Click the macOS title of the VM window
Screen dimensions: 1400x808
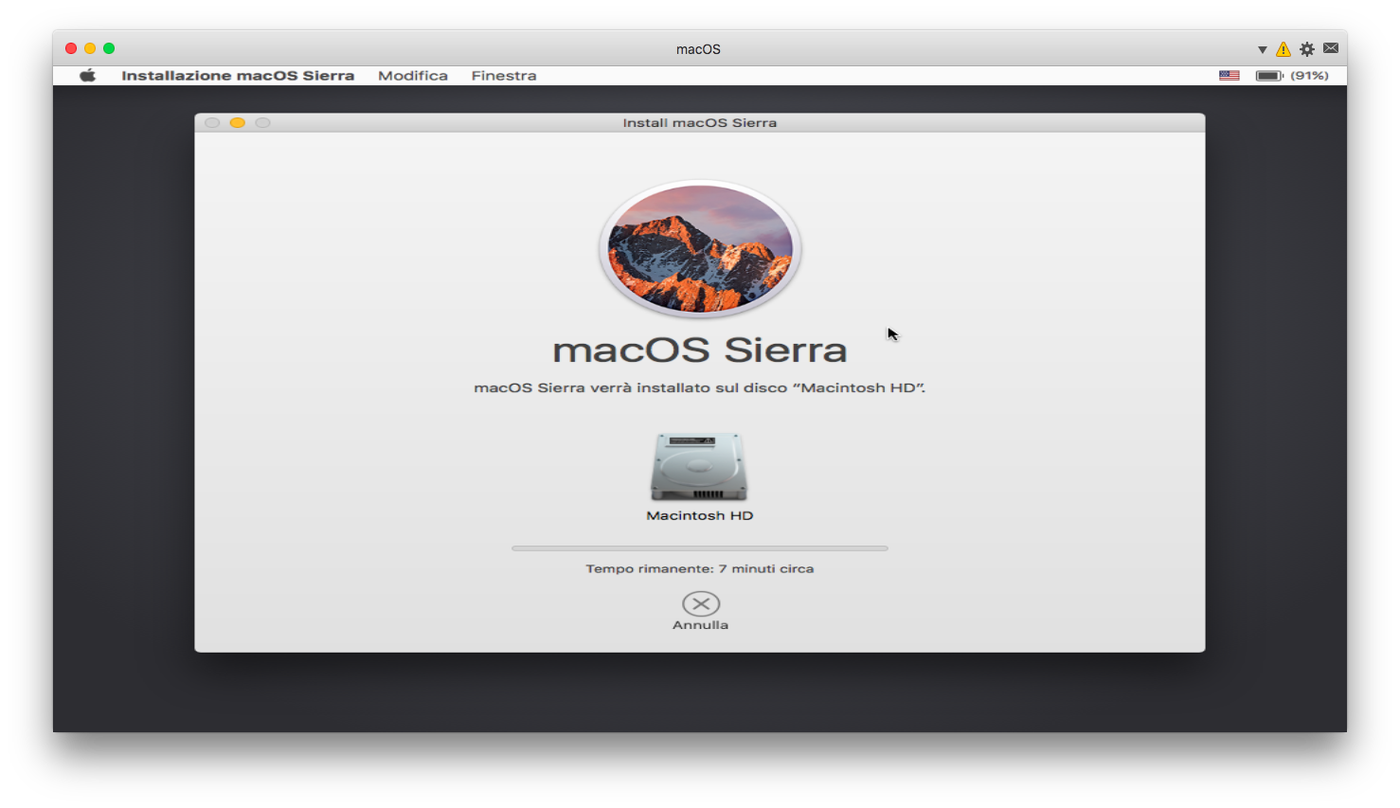(699, 49)
